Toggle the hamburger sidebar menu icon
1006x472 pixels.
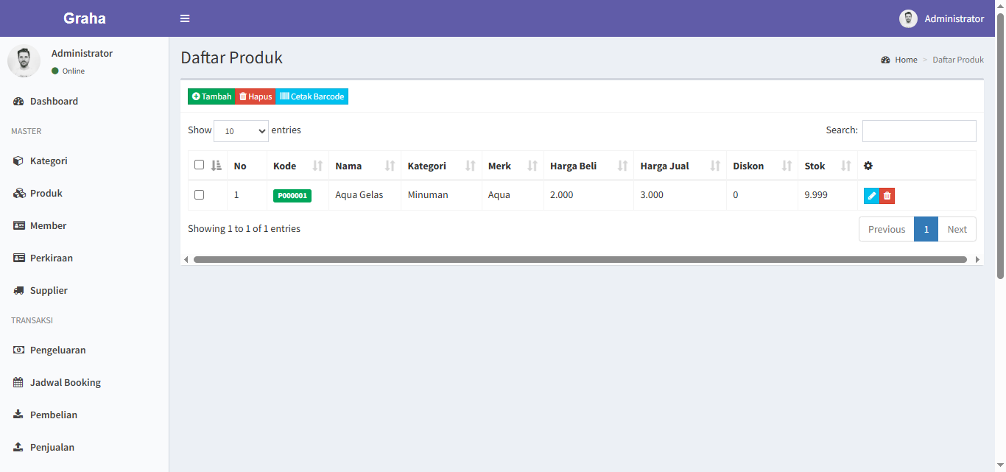[185, 18]
